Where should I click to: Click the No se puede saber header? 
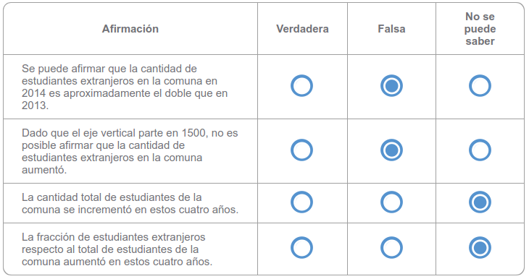tap(480, 29)
